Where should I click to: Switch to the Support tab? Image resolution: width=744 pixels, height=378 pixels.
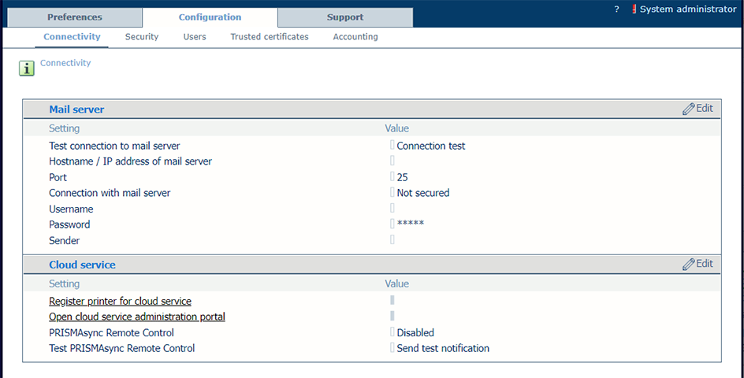point(345,17)
